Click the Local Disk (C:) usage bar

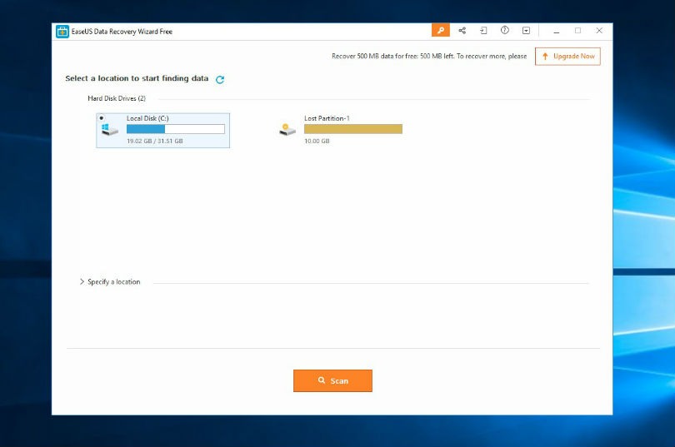[x=176, y=129]
